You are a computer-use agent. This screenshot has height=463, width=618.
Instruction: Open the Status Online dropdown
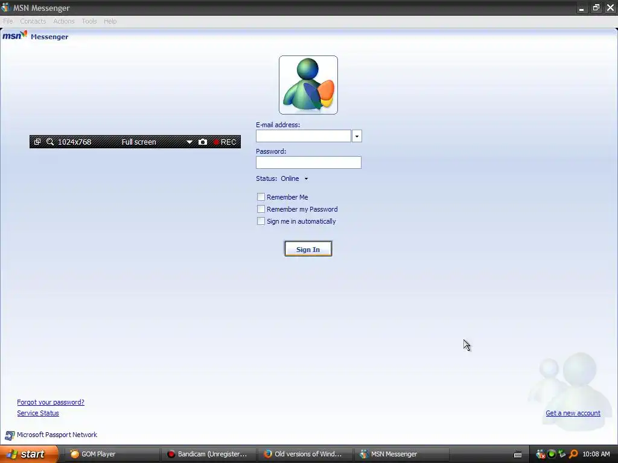coord(294,178)
